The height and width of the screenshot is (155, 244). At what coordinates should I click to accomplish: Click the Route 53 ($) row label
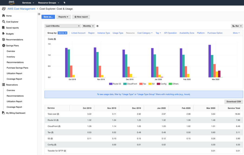(x=53, y=120)
